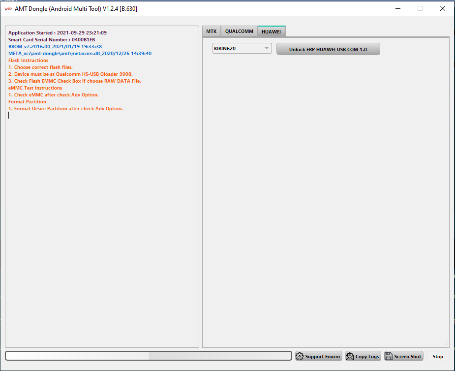
Task: Click the Stop button
Action: point(438,357)
